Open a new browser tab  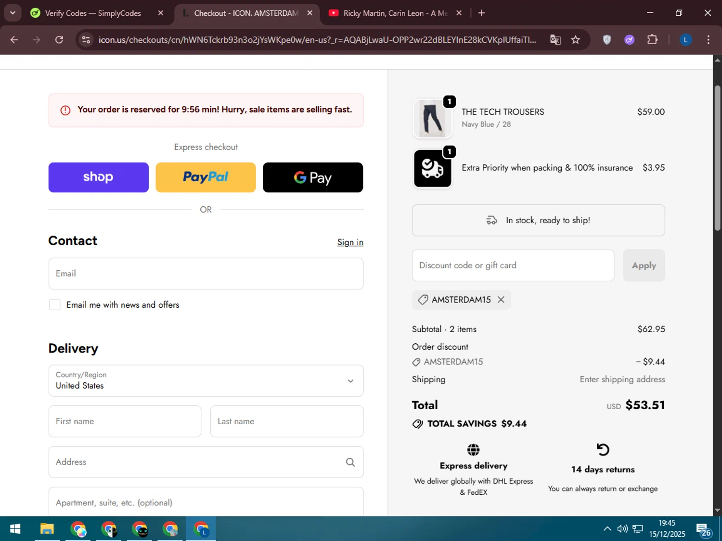(481, 13)
